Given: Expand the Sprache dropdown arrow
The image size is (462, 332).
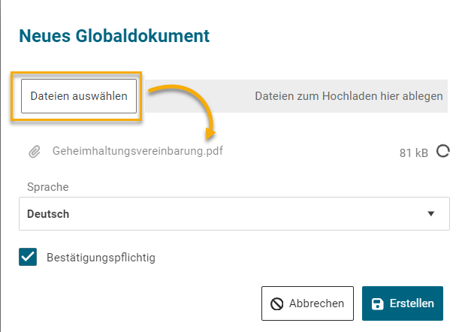Looking at the screenshot, I should (431, 214).
